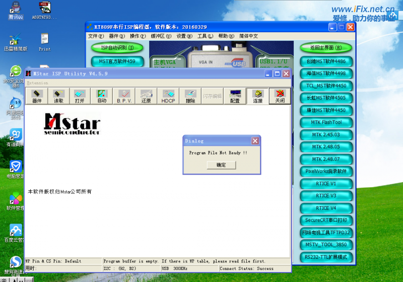Click the 擦除 (Erase) toolbar icon
The height and width of the screenshot is (282, 403).
tap(190, 96)
